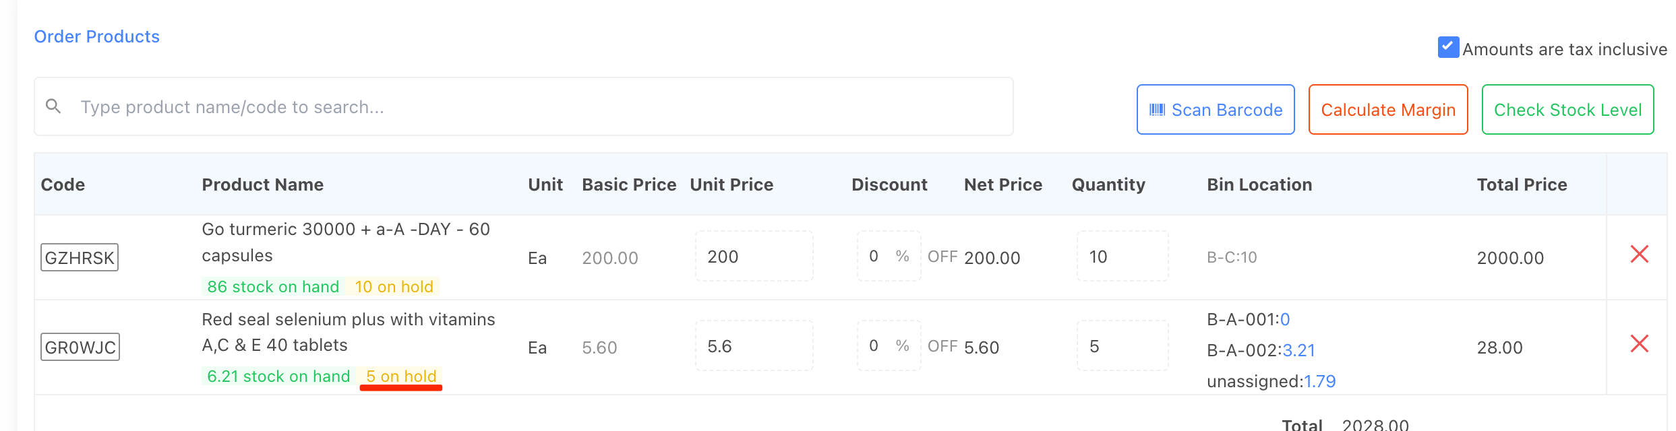Focus the product name/code search field

coord(539,107)
